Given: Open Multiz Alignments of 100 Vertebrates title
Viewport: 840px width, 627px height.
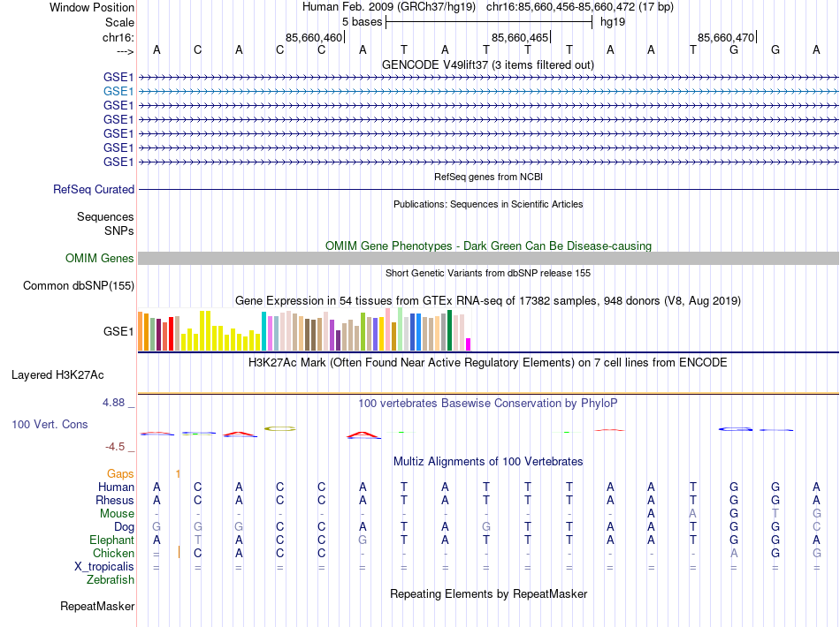Looking at the screenshot, I should [488, 462].
